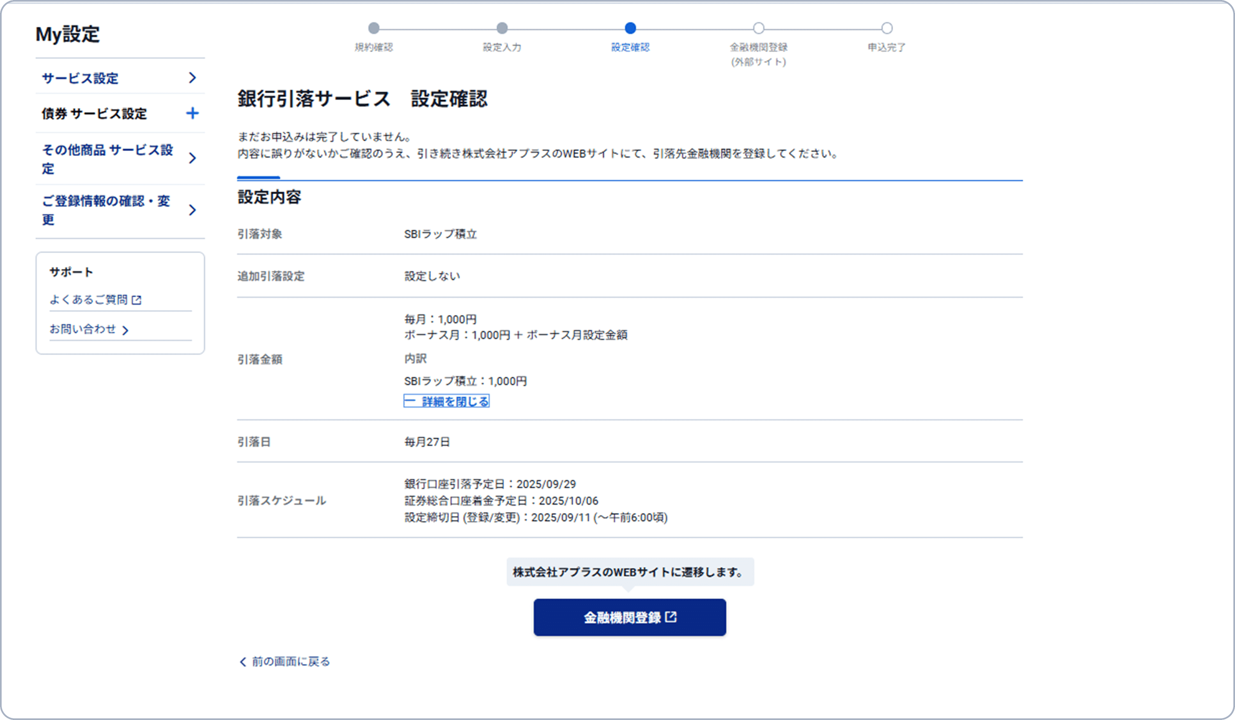The image size is (1235, 720).
Task: Click chevron arrow beside サービス設定
Action: (x=192, y=78)
